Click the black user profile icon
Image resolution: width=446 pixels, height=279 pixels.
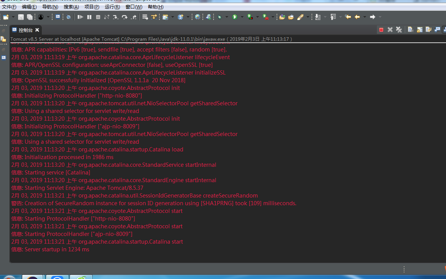[41, 17]
